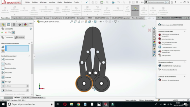Viewport: 190px width, 107px height.
Task: Open Insérer des composants dropdown arrow
Action: (x=15, y=15)
